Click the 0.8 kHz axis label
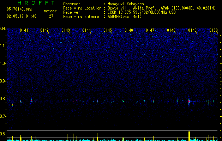The width and height of the screenshot is (222, 141). (3, 99)
